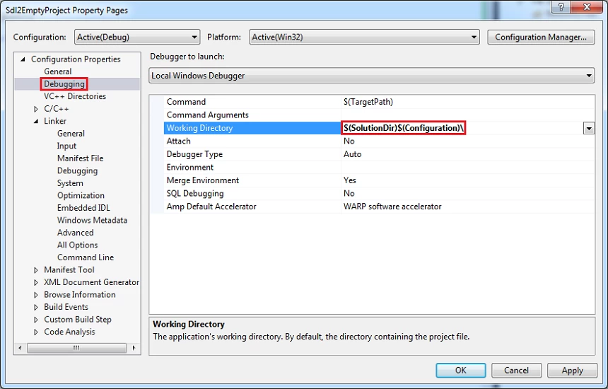Click the Configuration Manager button
Screen dimensions: 608x389
tap(541, 37)
